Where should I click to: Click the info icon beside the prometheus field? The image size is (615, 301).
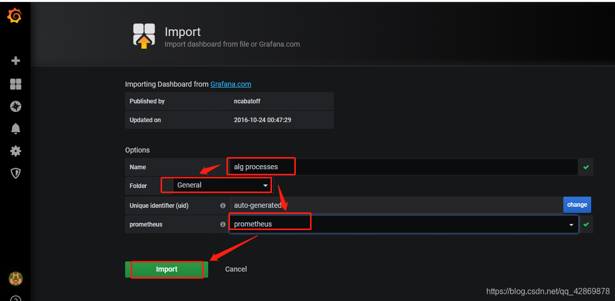click(223, 224)
